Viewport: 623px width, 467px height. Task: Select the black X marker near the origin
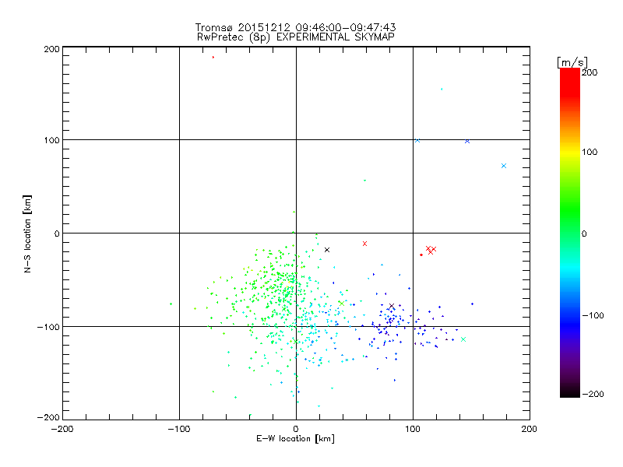tap(327, 250)
